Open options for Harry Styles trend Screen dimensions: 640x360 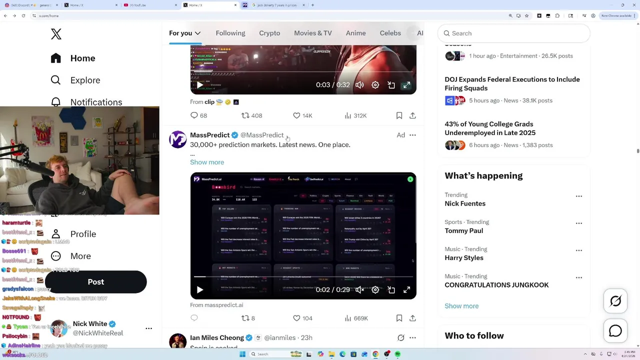tap(579, 250)
